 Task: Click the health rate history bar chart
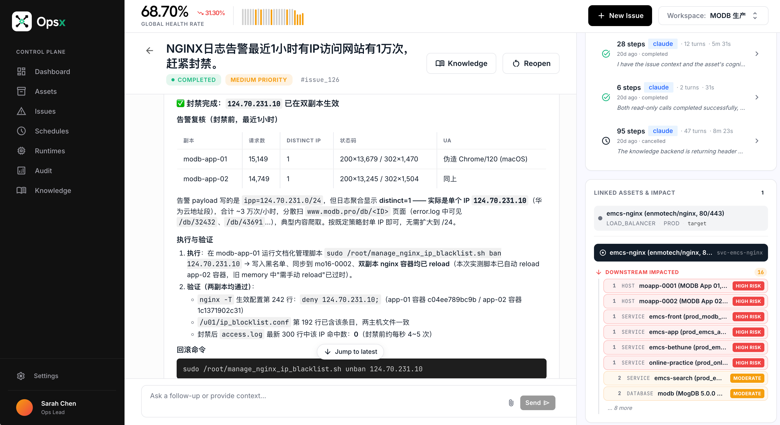pyautogui.click(x=273, y=17)
